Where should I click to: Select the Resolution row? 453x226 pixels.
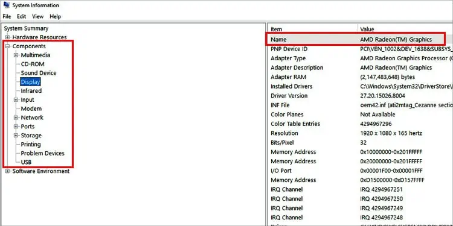click(360, 133)
